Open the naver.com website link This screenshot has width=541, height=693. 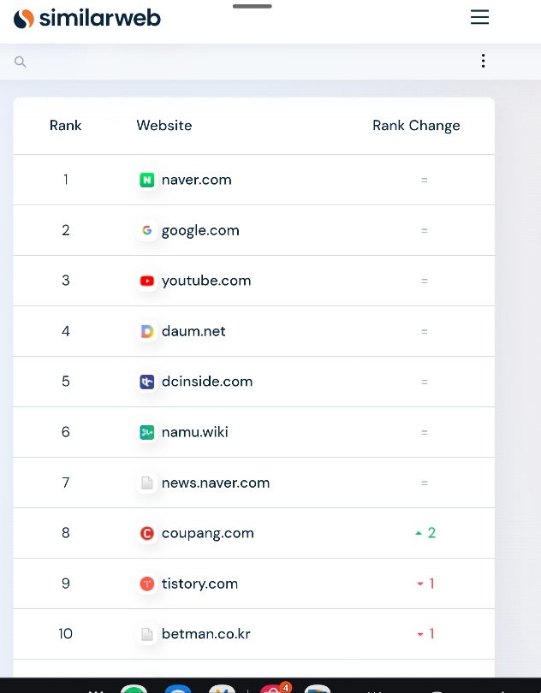click(x=196, y=180)
